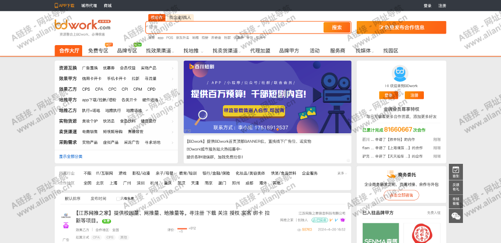Open the 找效果渠道 dropdown menu
The image size is (501, 243).
tap(160, 51)
